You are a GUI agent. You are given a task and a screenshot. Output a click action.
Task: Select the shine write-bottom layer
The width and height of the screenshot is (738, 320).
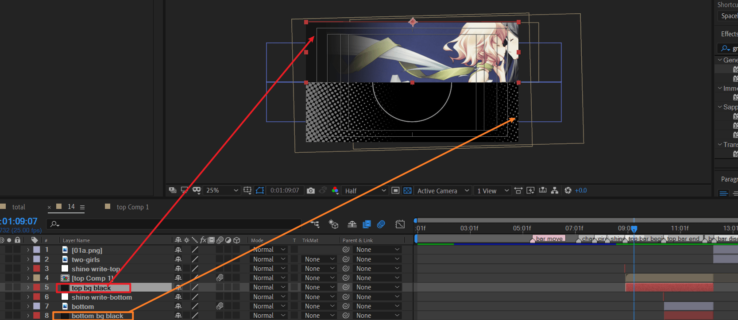click(102, 297)
